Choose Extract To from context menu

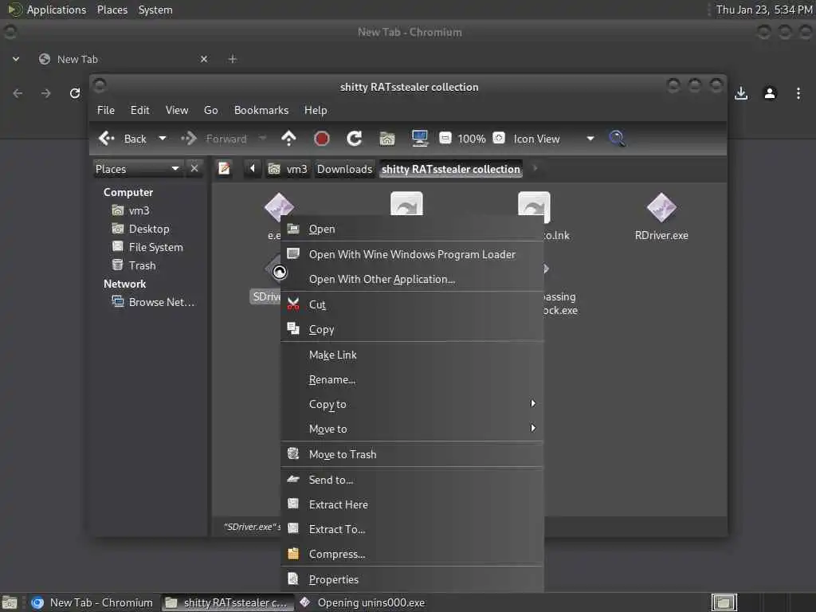(412, 529)
